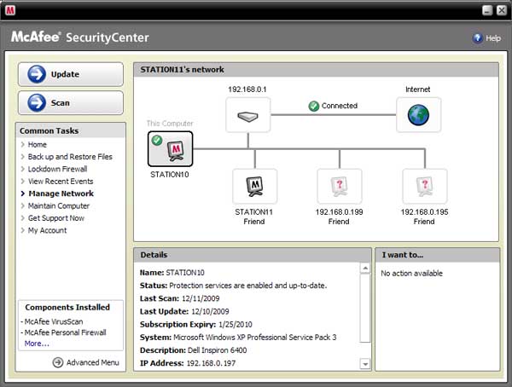
Task: Go to My Account
Action: (46, 230)
